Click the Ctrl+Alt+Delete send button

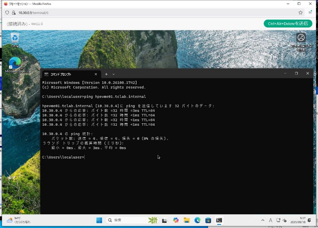click(x=288, y=23)
